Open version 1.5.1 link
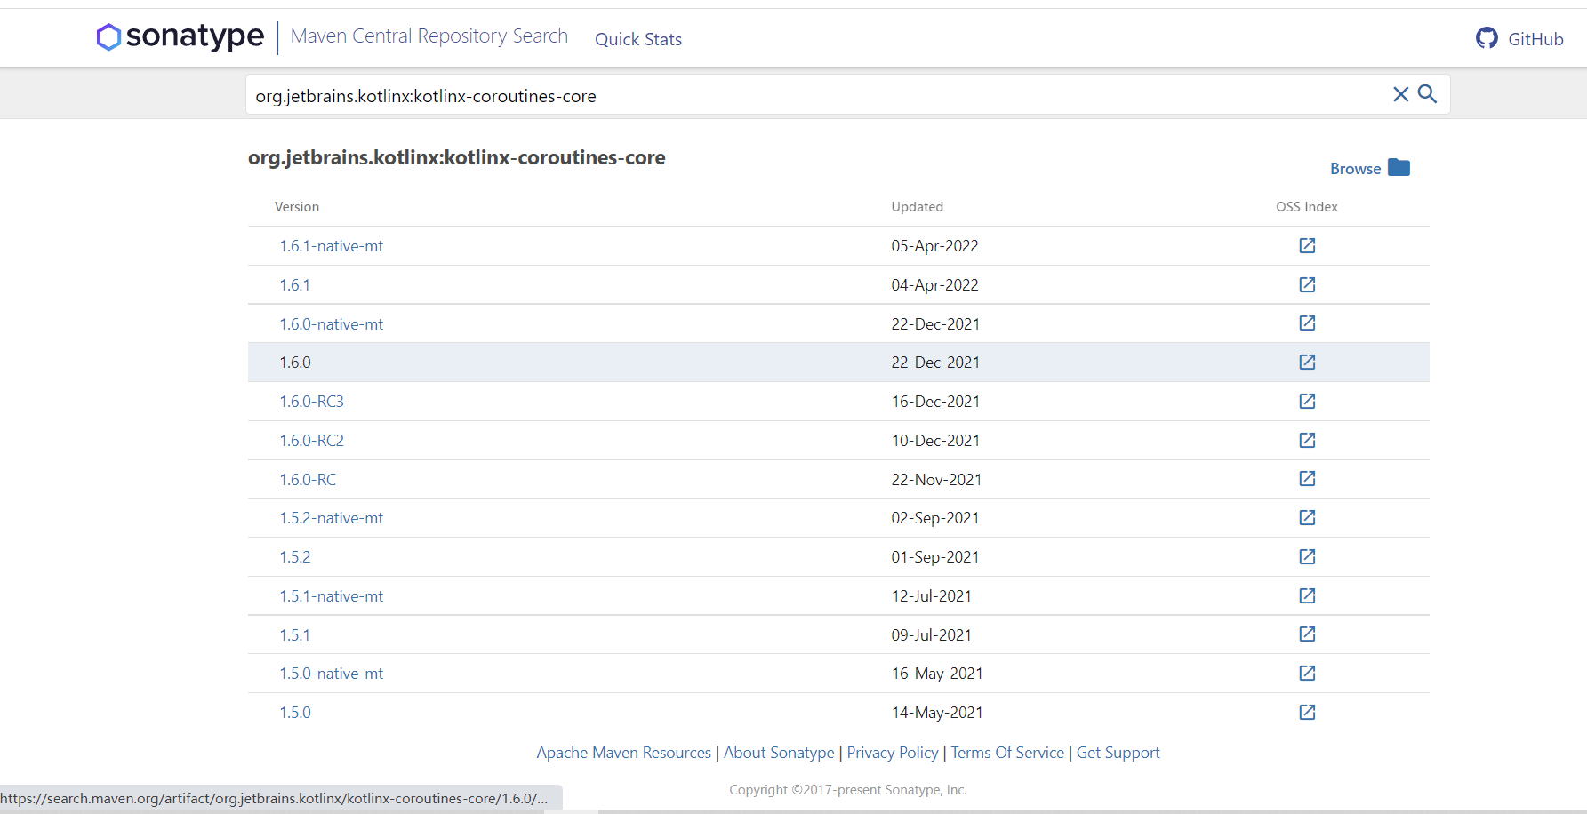This screenshot has width=1587, height=814. pos(294,635)
